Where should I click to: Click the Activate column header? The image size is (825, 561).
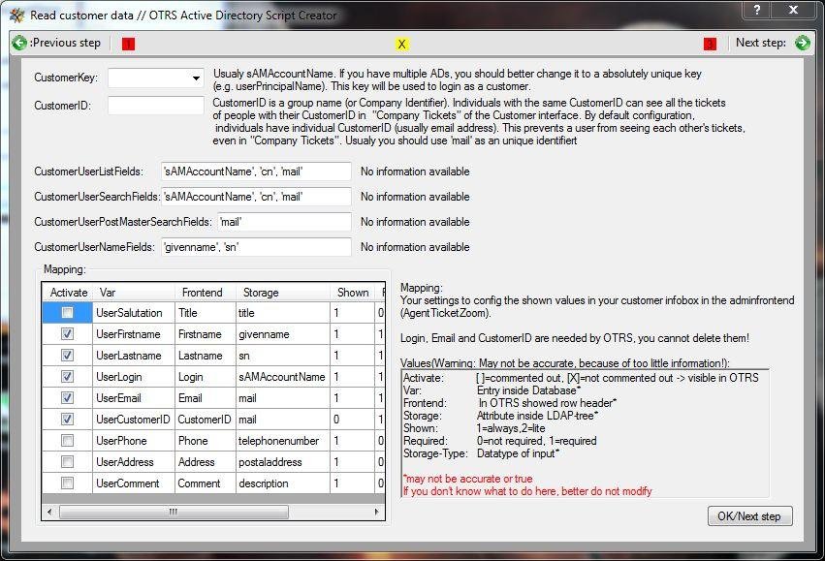[x=68, y=293]
